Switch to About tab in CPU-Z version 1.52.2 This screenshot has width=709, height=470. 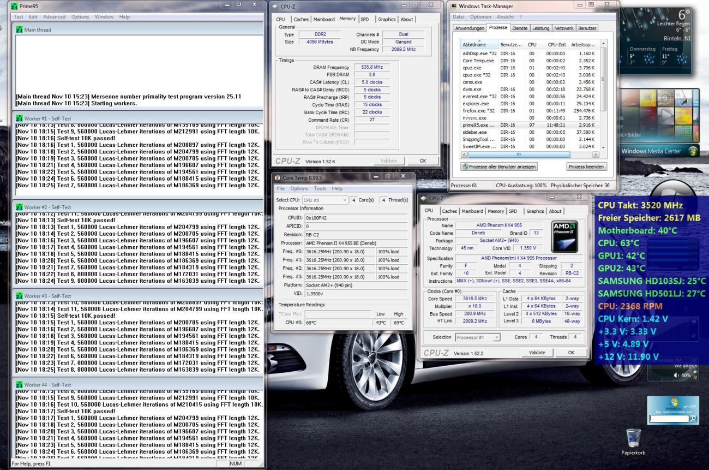tap(555, 211)
